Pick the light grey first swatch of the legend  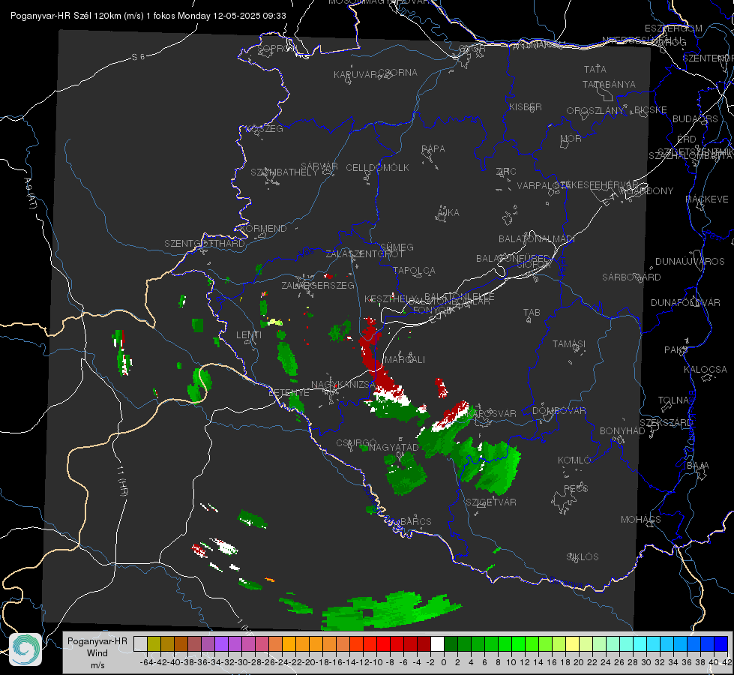click(140, 643)
